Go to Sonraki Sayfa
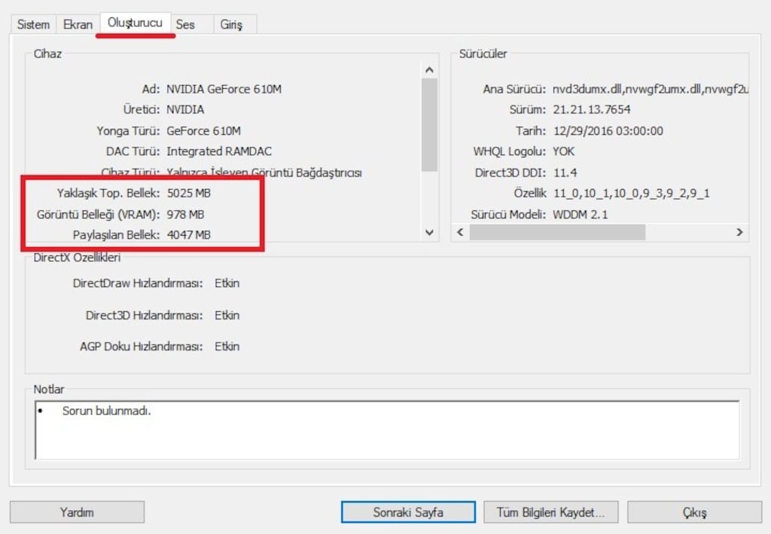The image size is (771, 534). tap(408, 512)
